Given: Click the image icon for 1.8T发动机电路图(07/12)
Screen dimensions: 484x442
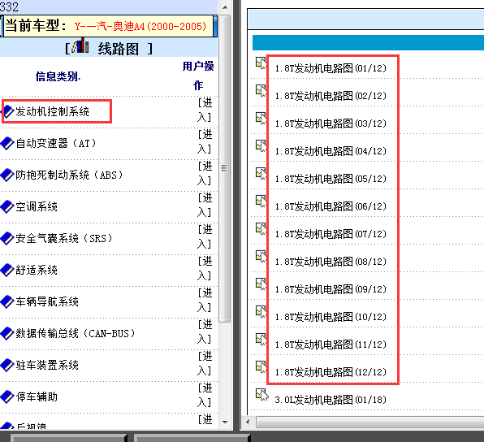Looking at the screenshot, I should (261, 228).
